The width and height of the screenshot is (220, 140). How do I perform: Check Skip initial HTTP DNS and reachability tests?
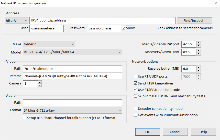[135, 96]
